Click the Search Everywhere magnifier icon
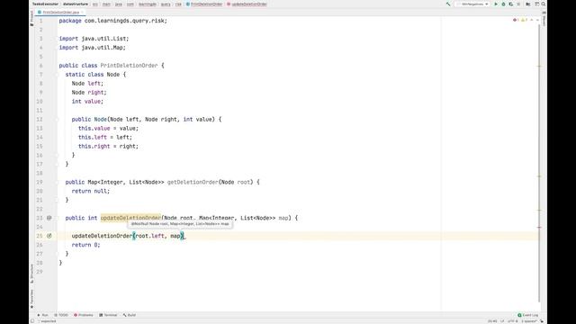This screenshot has width=576, height=324. pos(544,4)
